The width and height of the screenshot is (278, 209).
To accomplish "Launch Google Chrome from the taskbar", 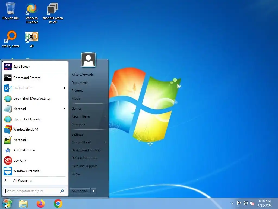I will 58,204.
